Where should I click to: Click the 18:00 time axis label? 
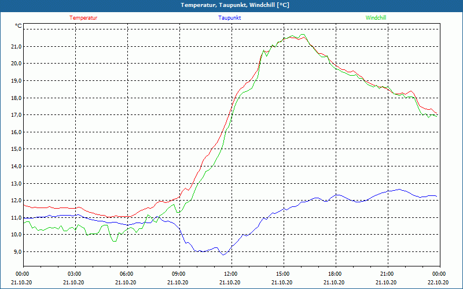point(336,273)
